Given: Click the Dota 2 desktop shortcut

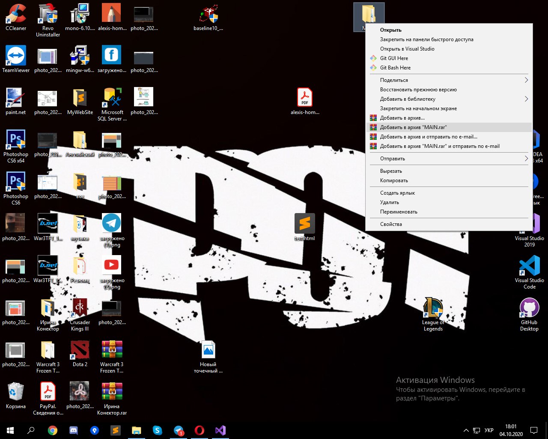Looking at the screenshot, I should 80,353.
